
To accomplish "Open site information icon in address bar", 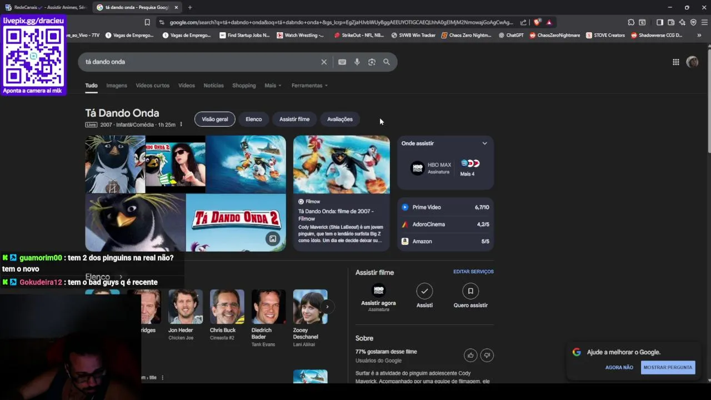I will [x=161, y=22].
